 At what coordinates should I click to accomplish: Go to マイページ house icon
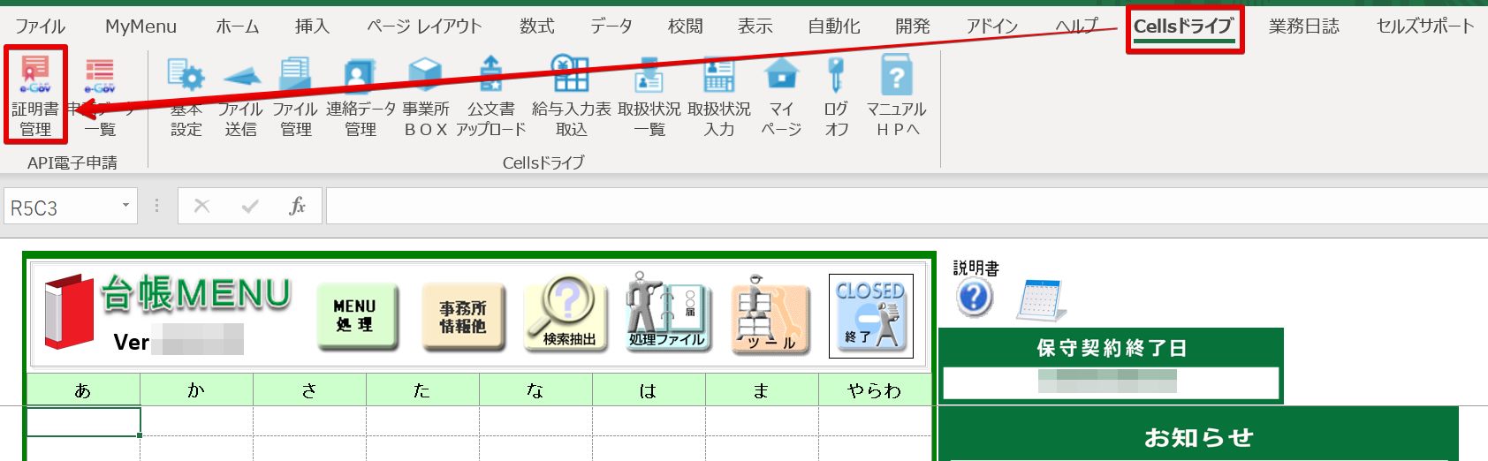tap(781, 95)
